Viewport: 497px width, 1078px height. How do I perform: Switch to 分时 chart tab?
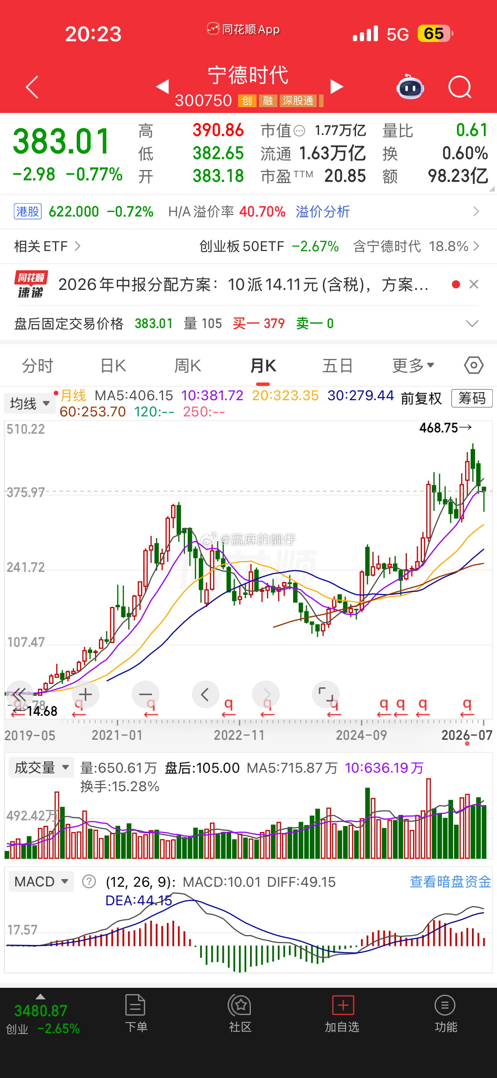37,366
